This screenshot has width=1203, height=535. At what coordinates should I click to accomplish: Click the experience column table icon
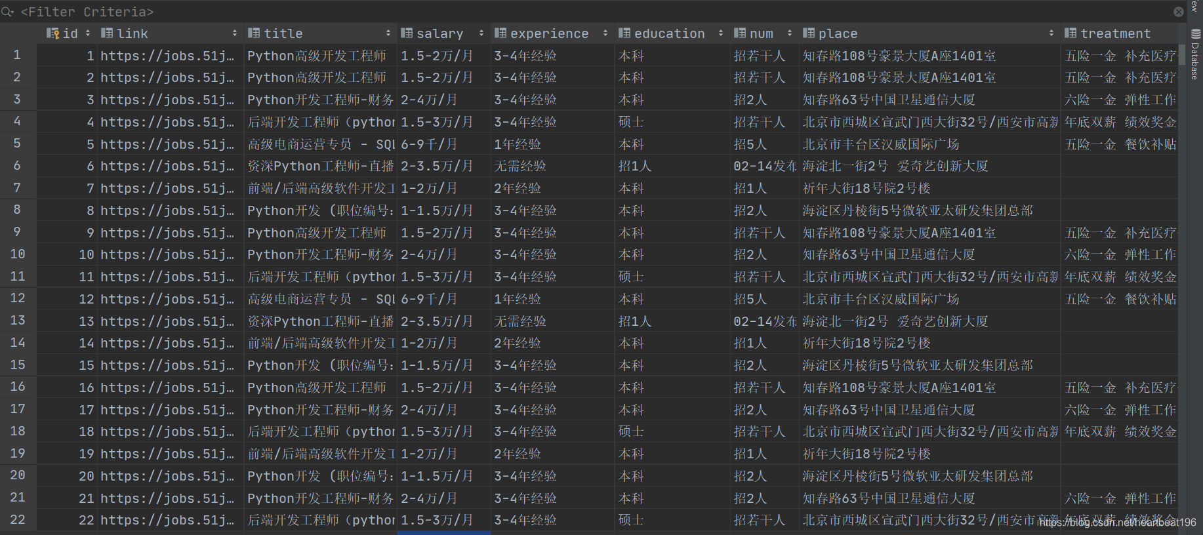coord(500,33)
